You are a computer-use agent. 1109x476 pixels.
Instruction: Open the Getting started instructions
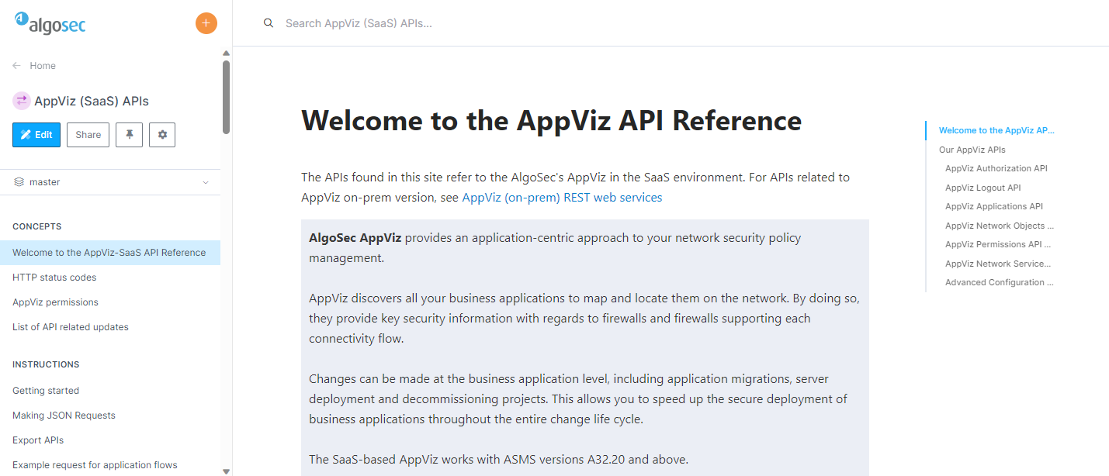point(46,391)
